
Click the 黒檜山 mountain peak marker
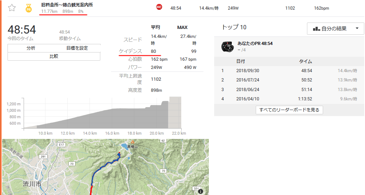point(132,142)
